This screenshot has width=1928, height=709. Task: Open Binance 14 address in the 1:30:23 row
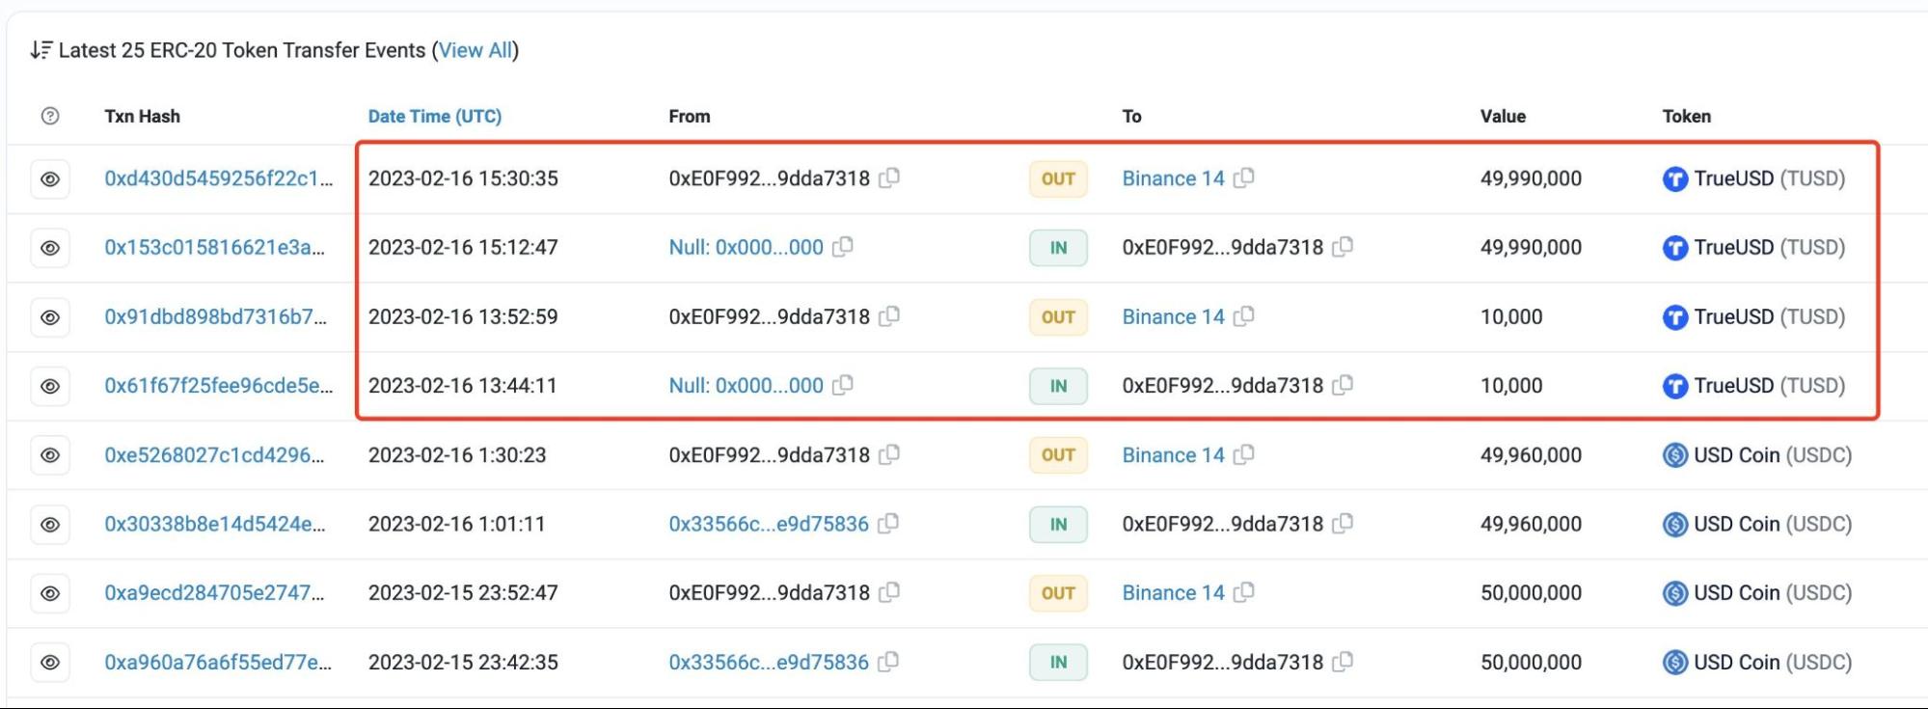tap(1173, 455)
